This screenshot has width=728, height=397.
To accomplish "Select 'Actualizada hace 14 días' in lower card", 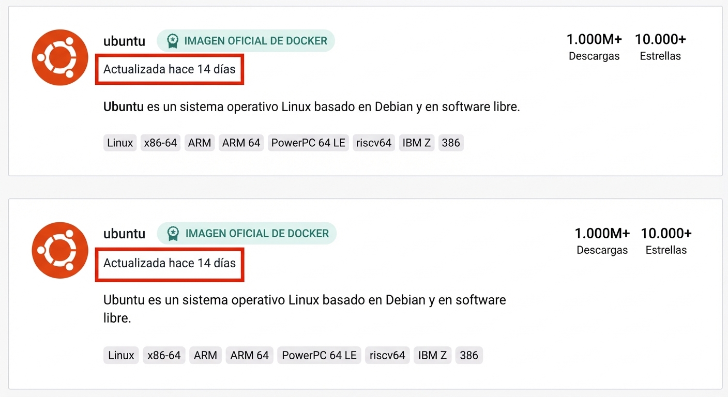I will pyautogui.click(x=170, y=263).
